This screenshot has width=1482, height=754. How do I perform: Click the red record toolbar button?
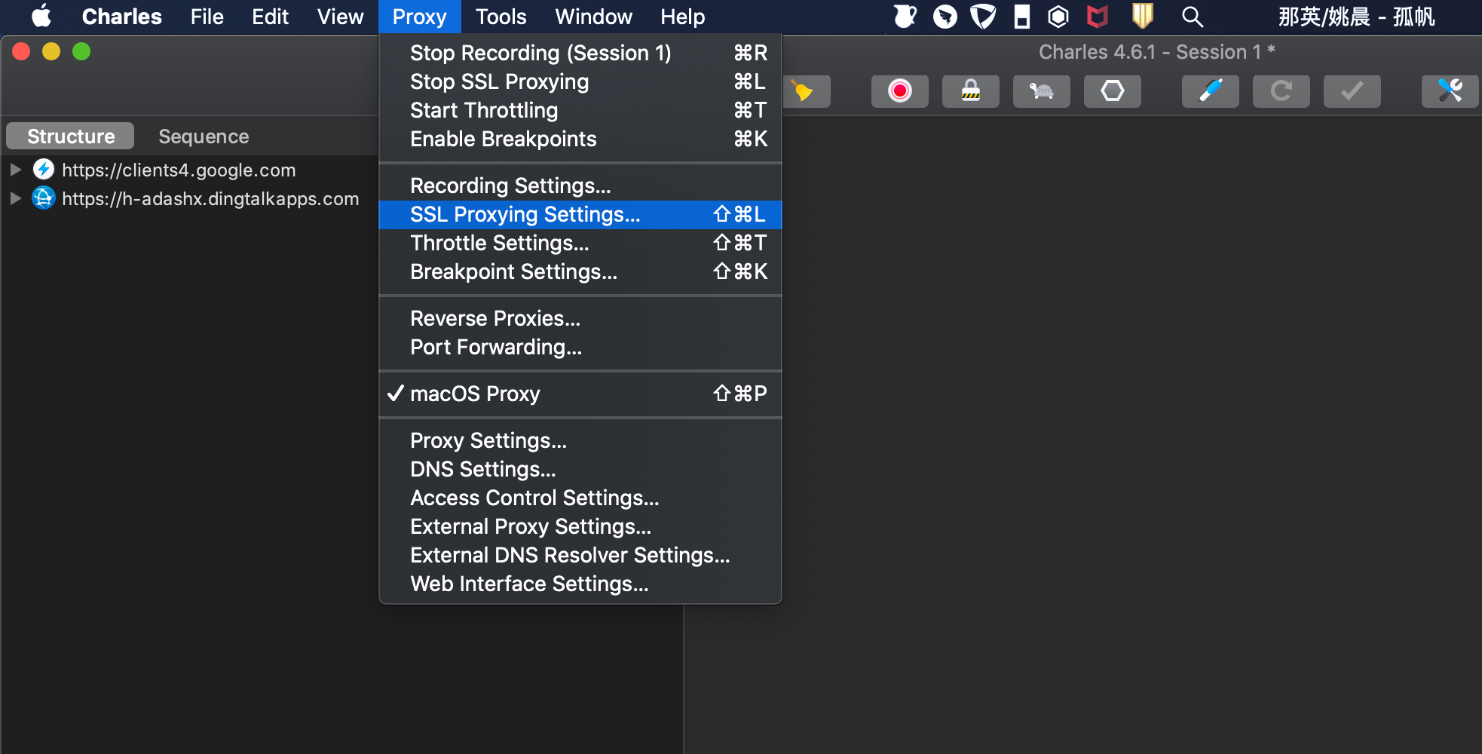pos(899,91)
